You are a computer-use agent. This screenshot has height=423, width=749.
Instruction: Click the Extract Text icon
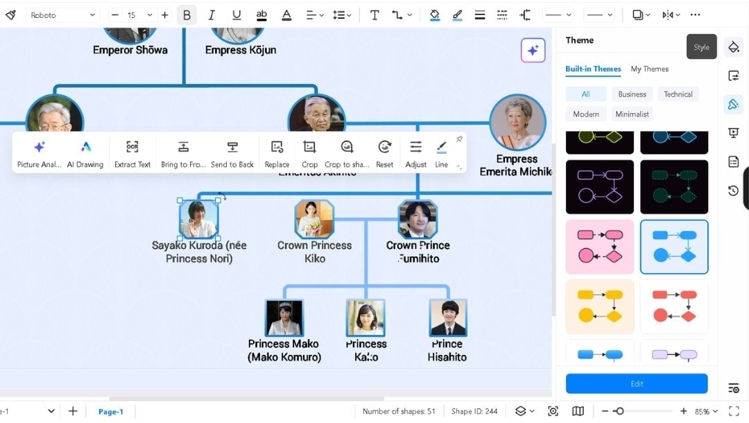pos(132,153)
